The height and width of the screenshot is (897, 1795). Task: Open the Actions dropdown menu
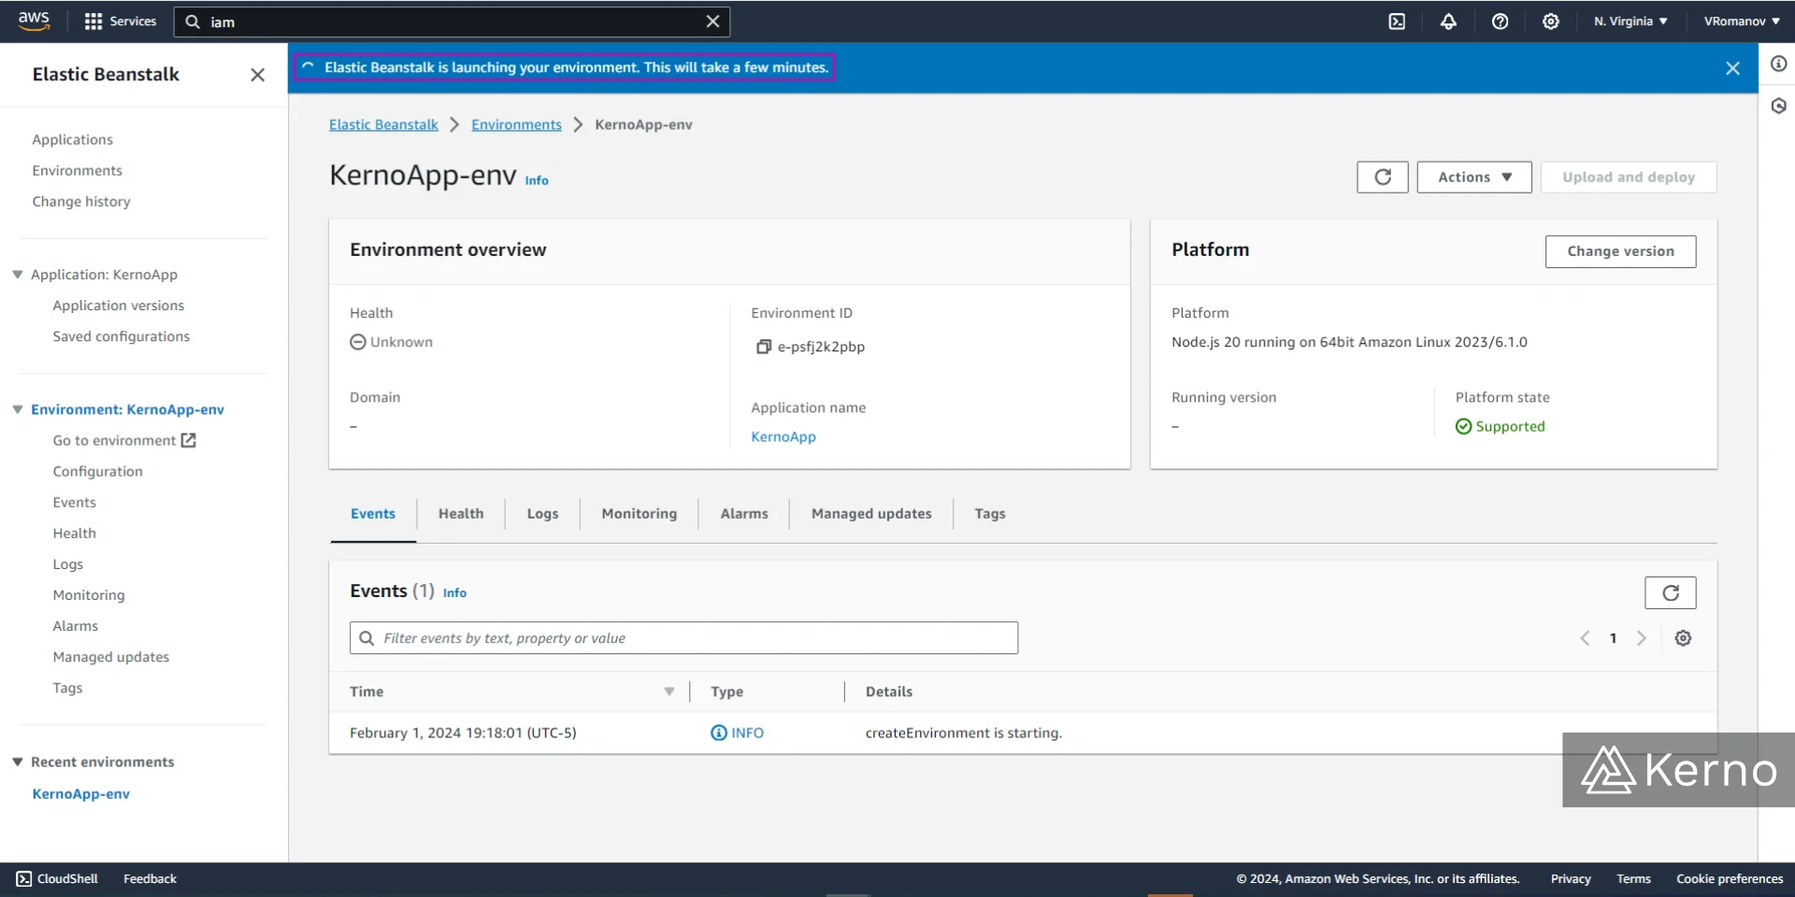click(x=1474, y=178)
